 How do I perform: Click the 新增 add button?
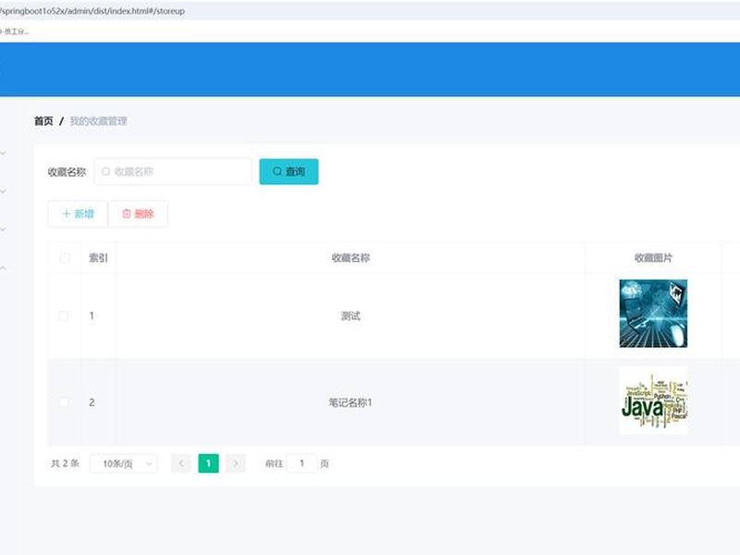pos(78,214)
